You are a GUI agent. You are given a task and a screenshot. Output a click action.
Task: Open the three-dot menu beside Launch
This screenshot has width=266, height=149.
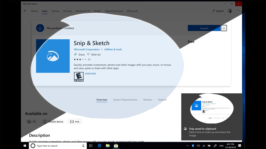coord(224,28)
